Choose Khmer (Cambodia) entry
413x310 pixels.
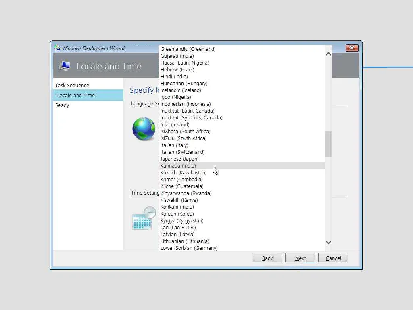point(242,179)
